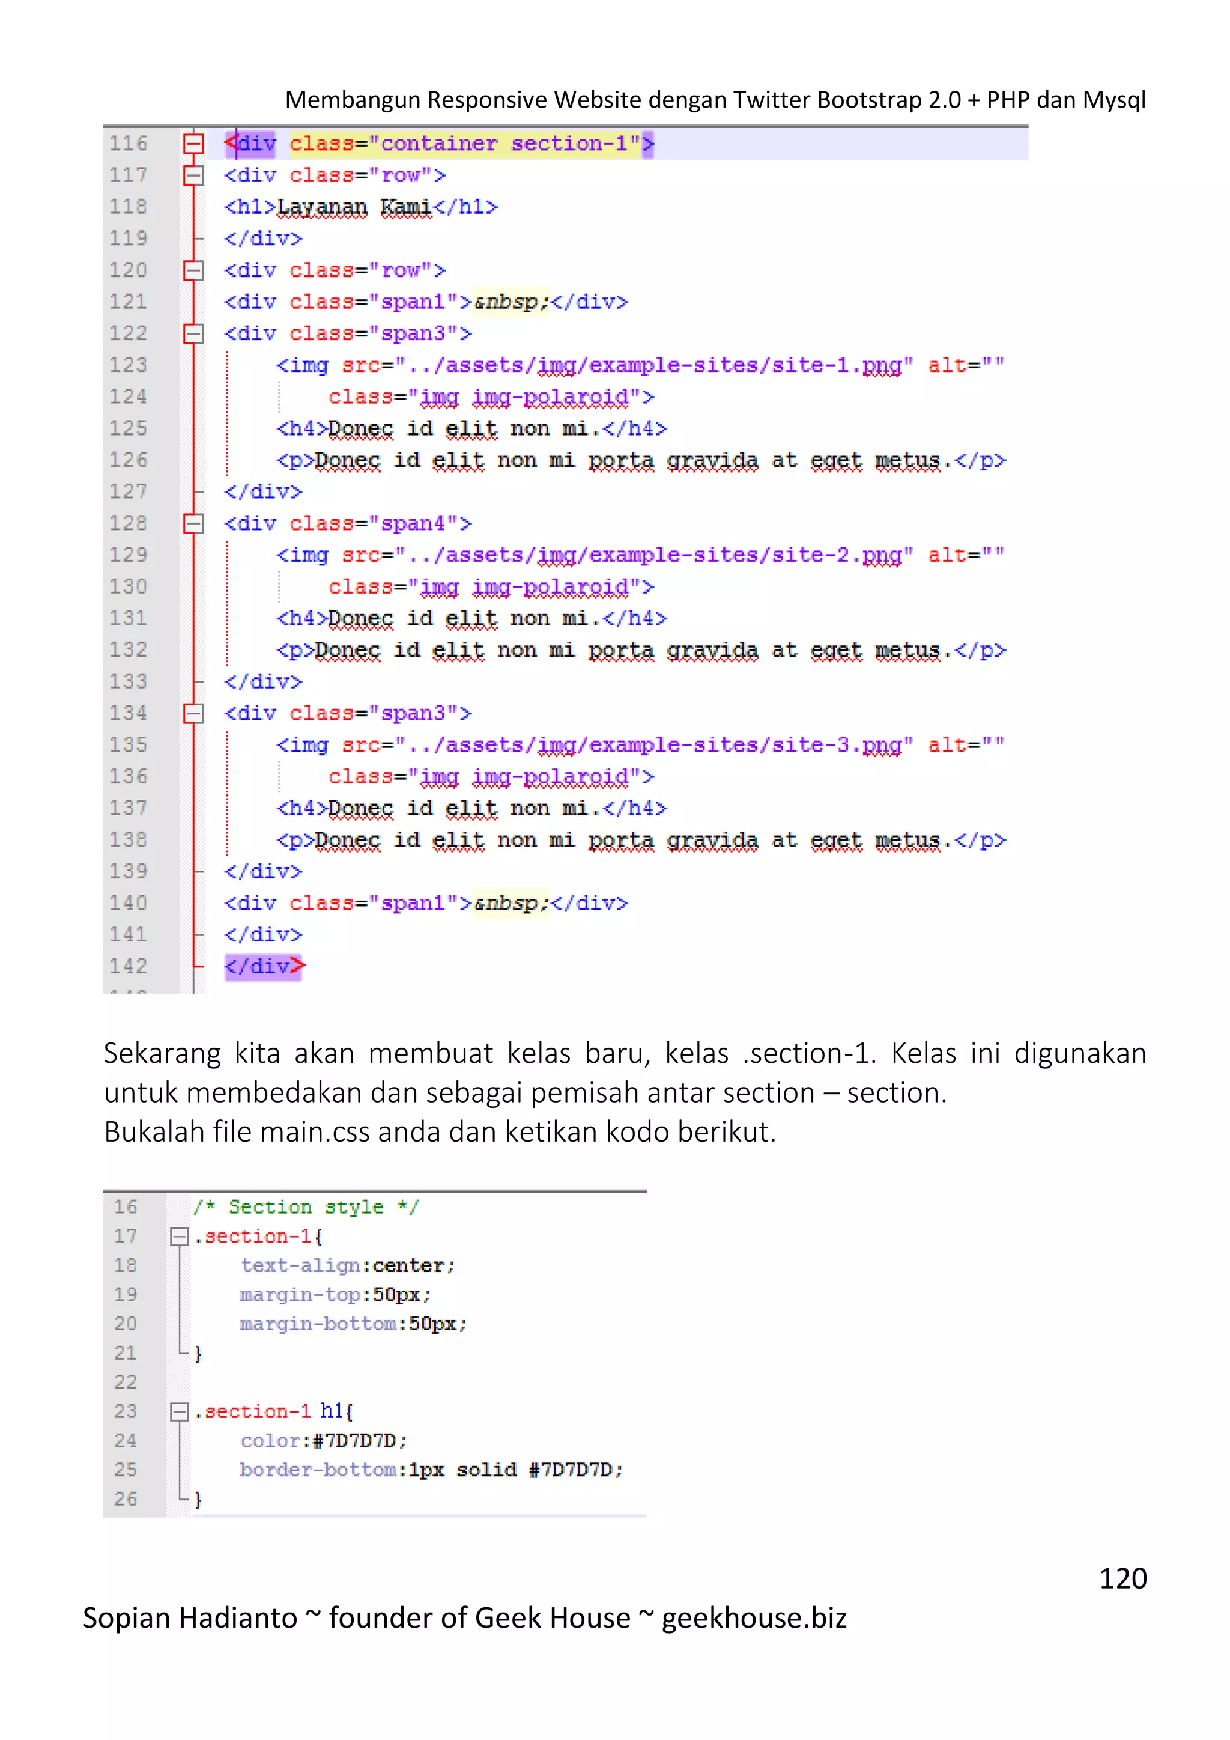Click line number 26 in CSS gutter
The width and height of the screenshot is (1230, 1740).
coord(126,1499)
